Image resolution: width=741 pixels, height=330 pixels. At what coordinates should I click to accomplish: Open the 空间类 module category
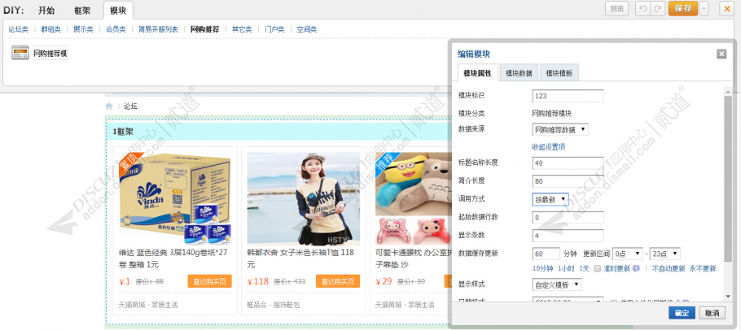pos(307,29)
